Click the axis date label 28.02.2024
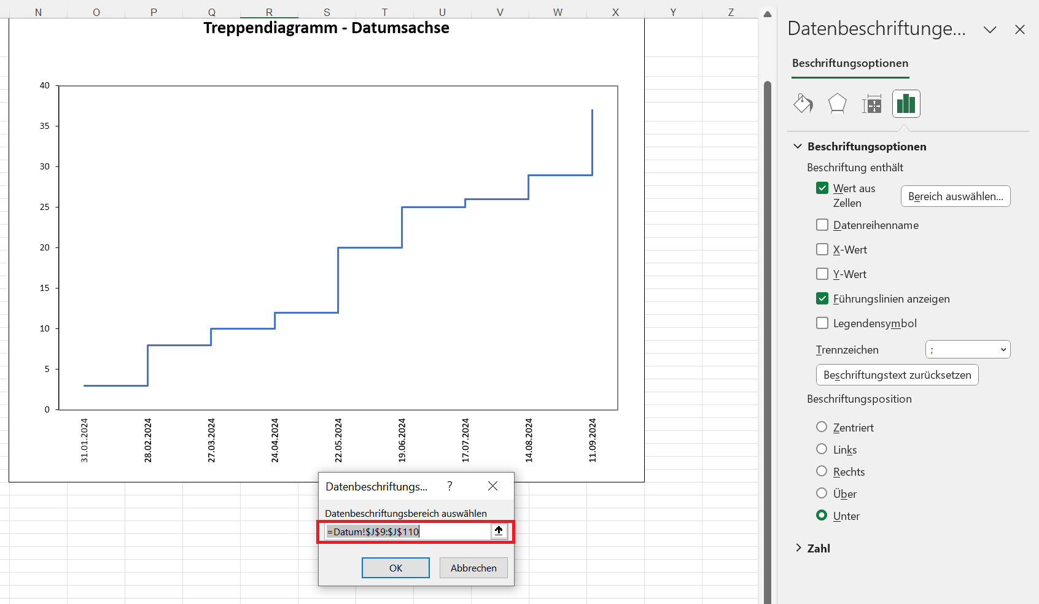1039x604 pixels. [x=148, y=440]
